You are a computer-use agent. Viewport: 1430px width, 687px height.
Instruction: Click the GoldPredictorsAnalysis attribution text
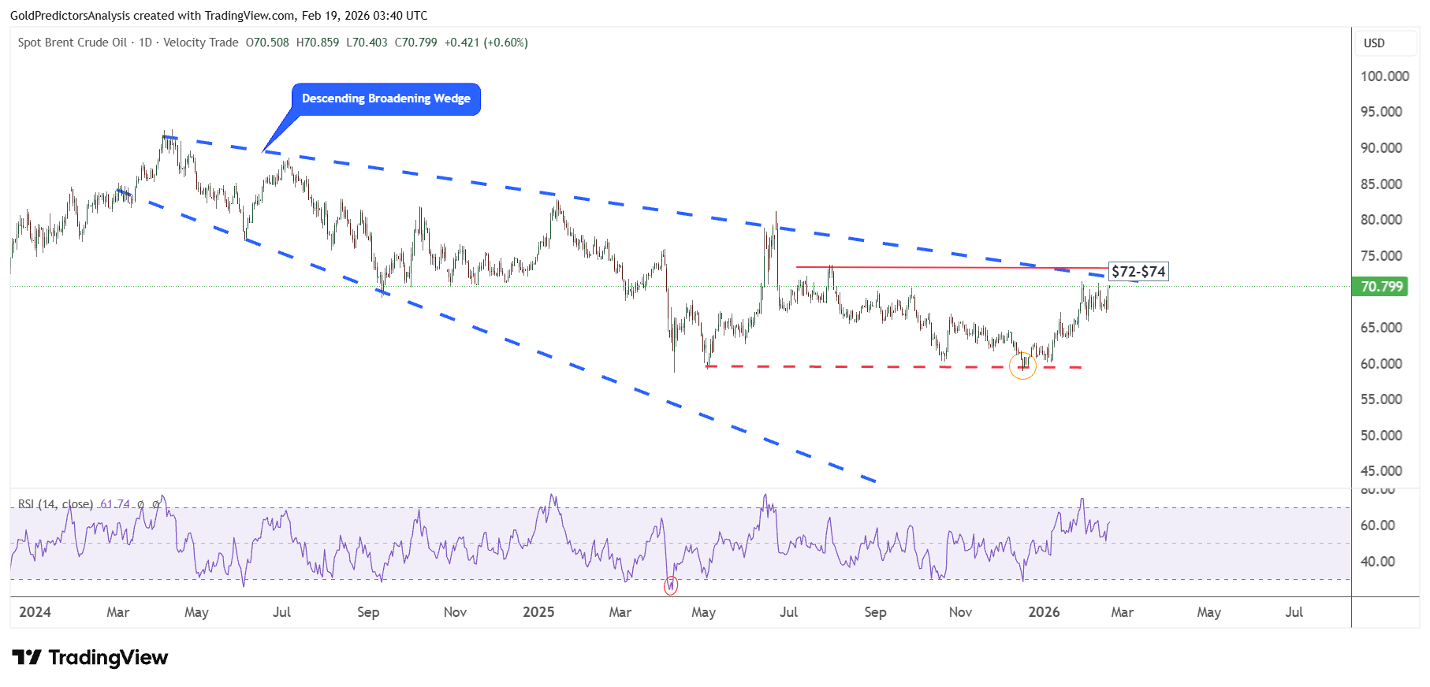pyautogui.click(x=69, y=16)
